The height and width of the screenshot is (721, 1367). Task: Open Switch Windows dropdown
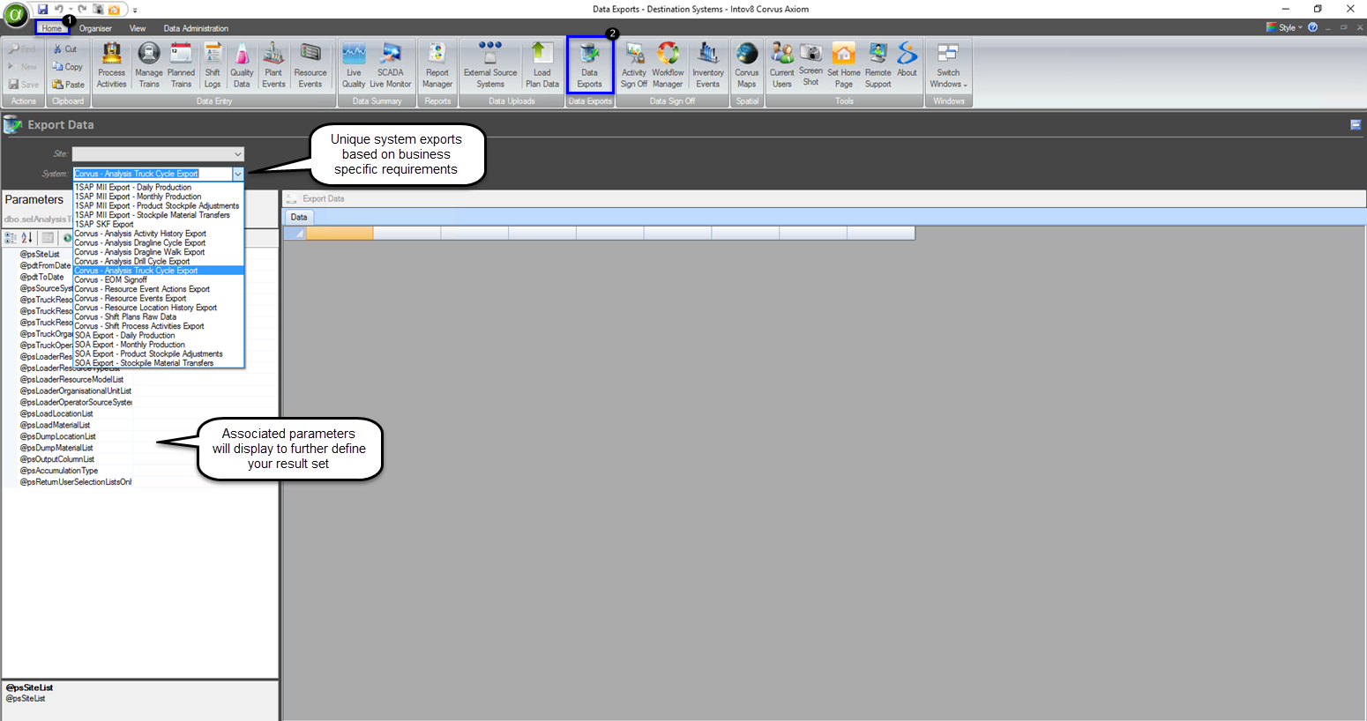click(948, 65)
